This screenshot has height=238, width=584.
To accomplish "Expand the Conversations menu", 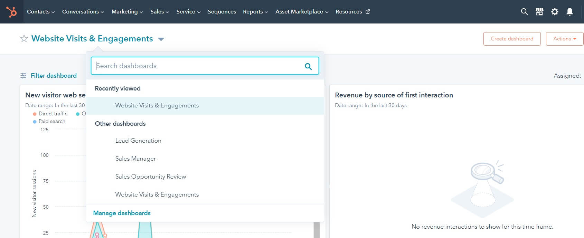I will coord(83,12).
